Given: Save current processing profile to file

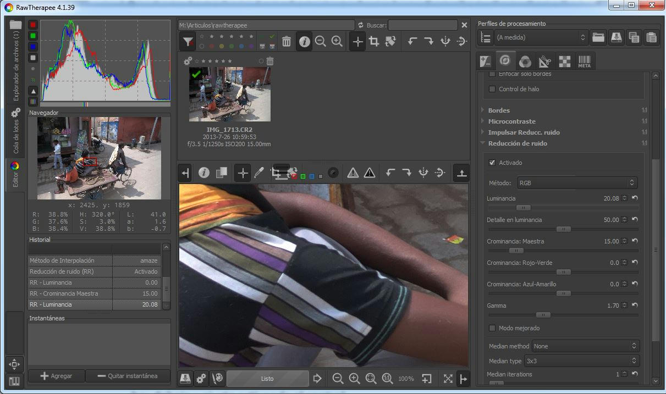Looking at the screenshot, I should (617, 37).
